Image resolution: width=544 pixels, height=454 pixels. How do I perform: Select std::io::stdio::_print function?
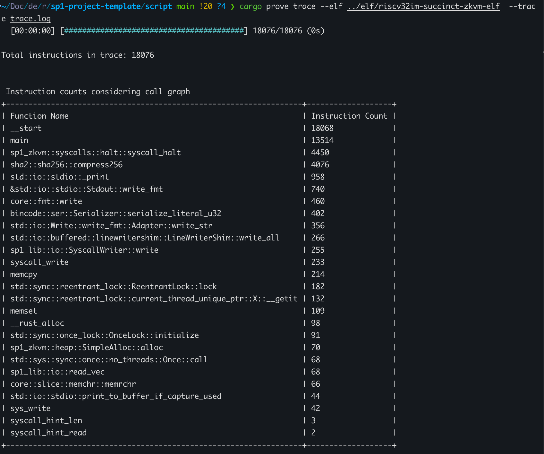coord(60,177)
